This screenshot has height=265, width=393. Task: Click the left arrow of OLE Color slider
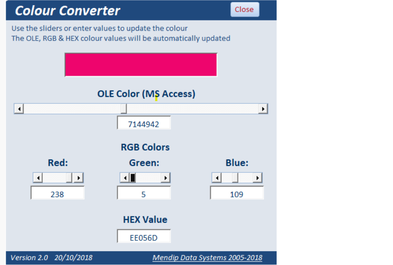[19, 109]
